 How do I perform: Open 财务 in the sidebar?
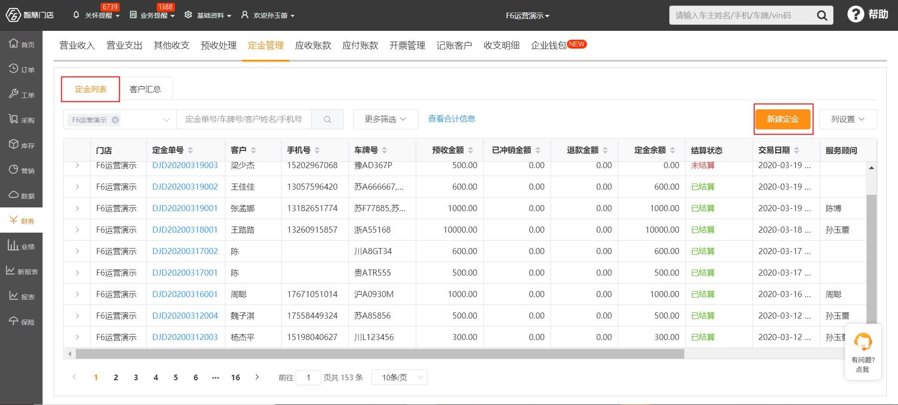[22, 220]
